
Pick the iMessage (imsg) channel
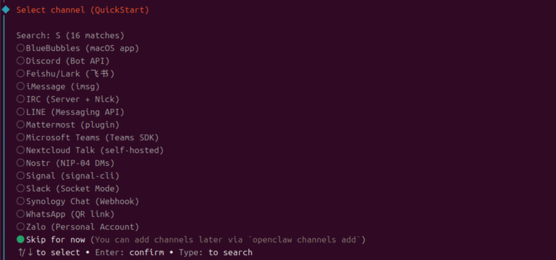point(21,87)
